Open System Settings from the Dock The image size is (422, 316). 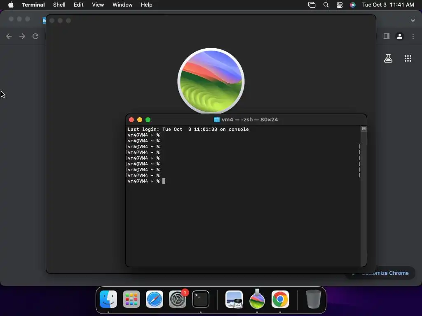pos(178,299)
